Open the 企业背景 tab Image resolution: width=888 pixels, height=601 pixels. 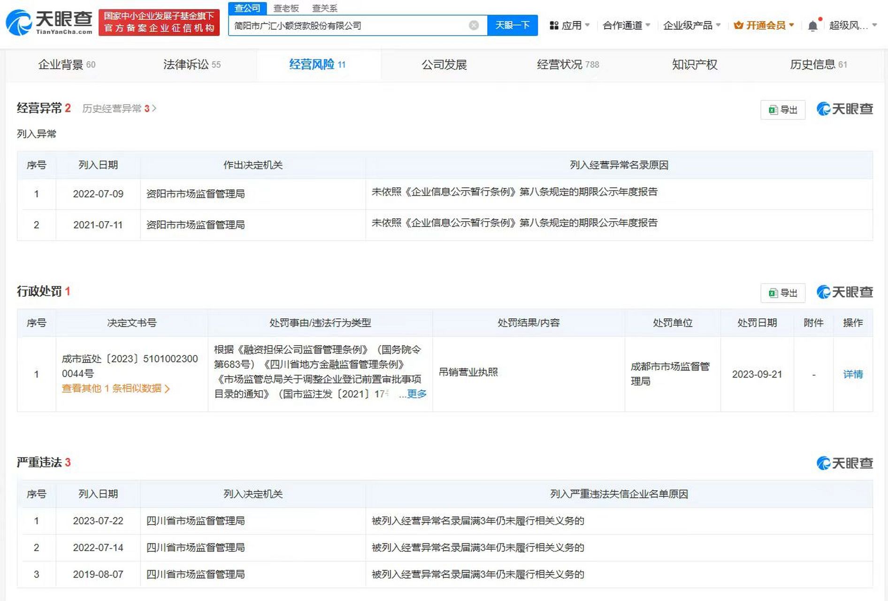(x=67, y=64)
